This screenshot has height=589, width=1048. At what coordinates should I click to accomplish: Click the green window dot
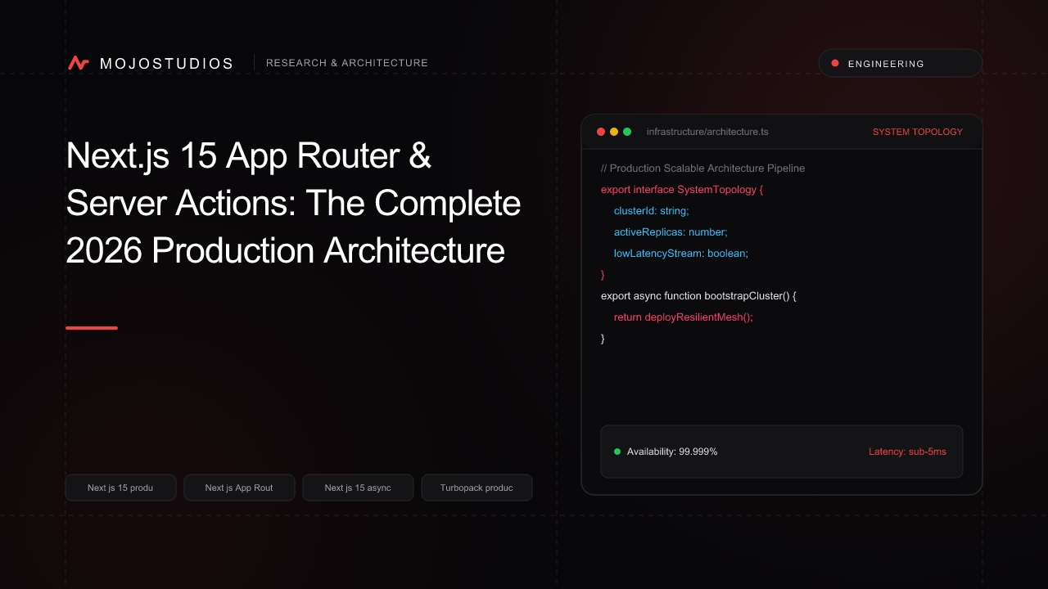tap(627, 132)
